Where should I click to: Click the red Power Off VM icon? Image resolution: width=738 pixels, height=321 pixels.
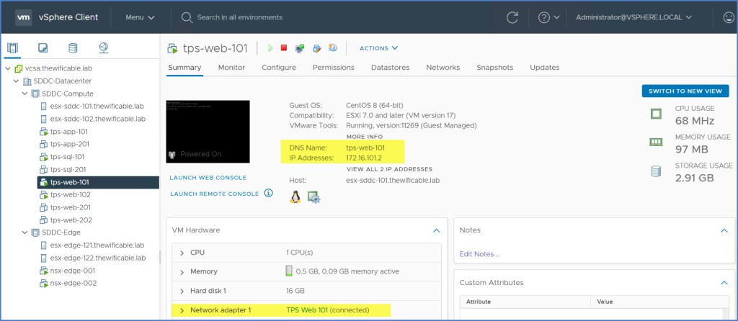(284, 48)
